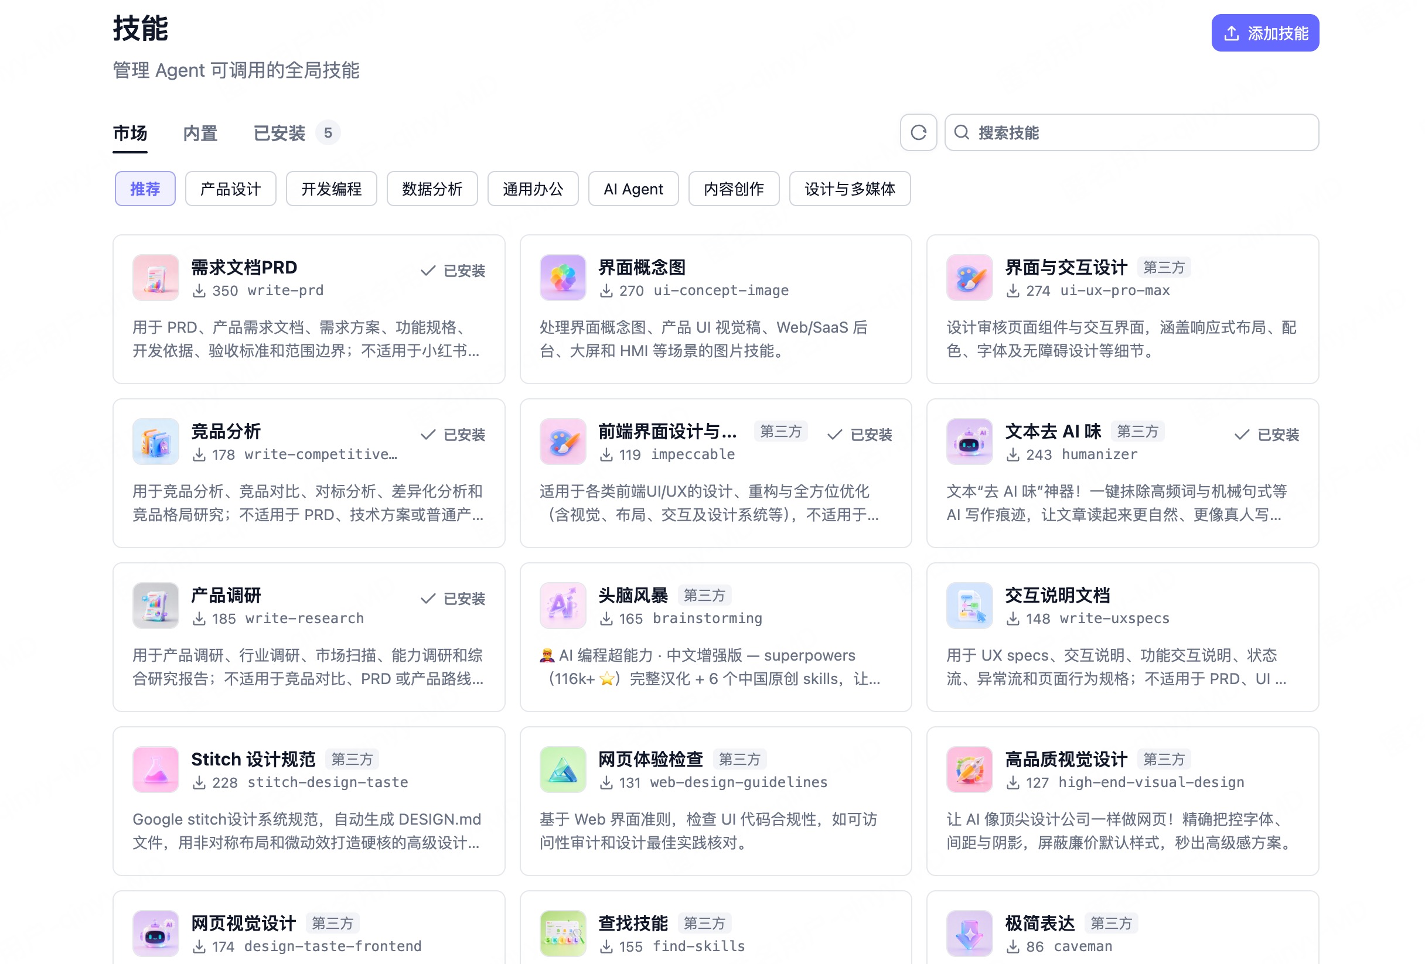Select the 推荐 category filter
Image resolution: width=1425 pixels, height=964 pixels.
[x=145, y=189]
